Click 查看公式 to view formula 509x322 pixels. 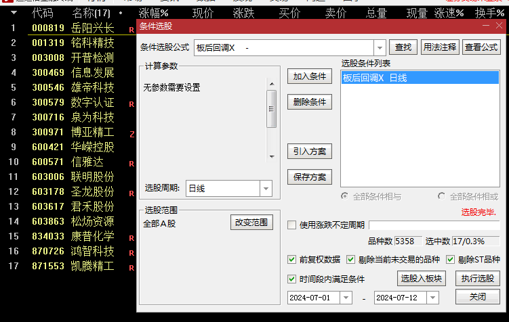tap(481, 47)
